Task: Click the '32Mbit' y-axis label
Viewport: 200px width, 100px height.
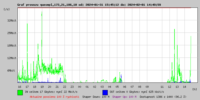Action: (x=12, y=20)
